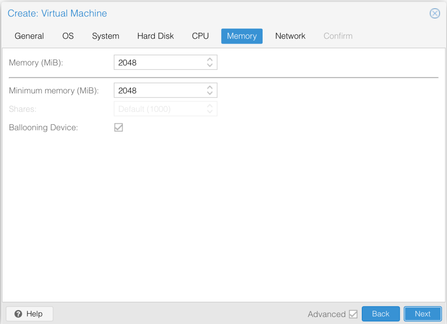Click the Advanced label text
The image size is (447, 324).
coord(326,314)
